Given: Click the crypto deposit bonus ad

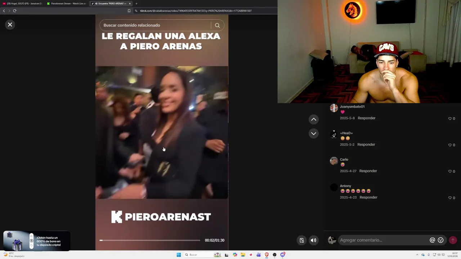Looking at the screenshot, I should [x=37, y=241].
